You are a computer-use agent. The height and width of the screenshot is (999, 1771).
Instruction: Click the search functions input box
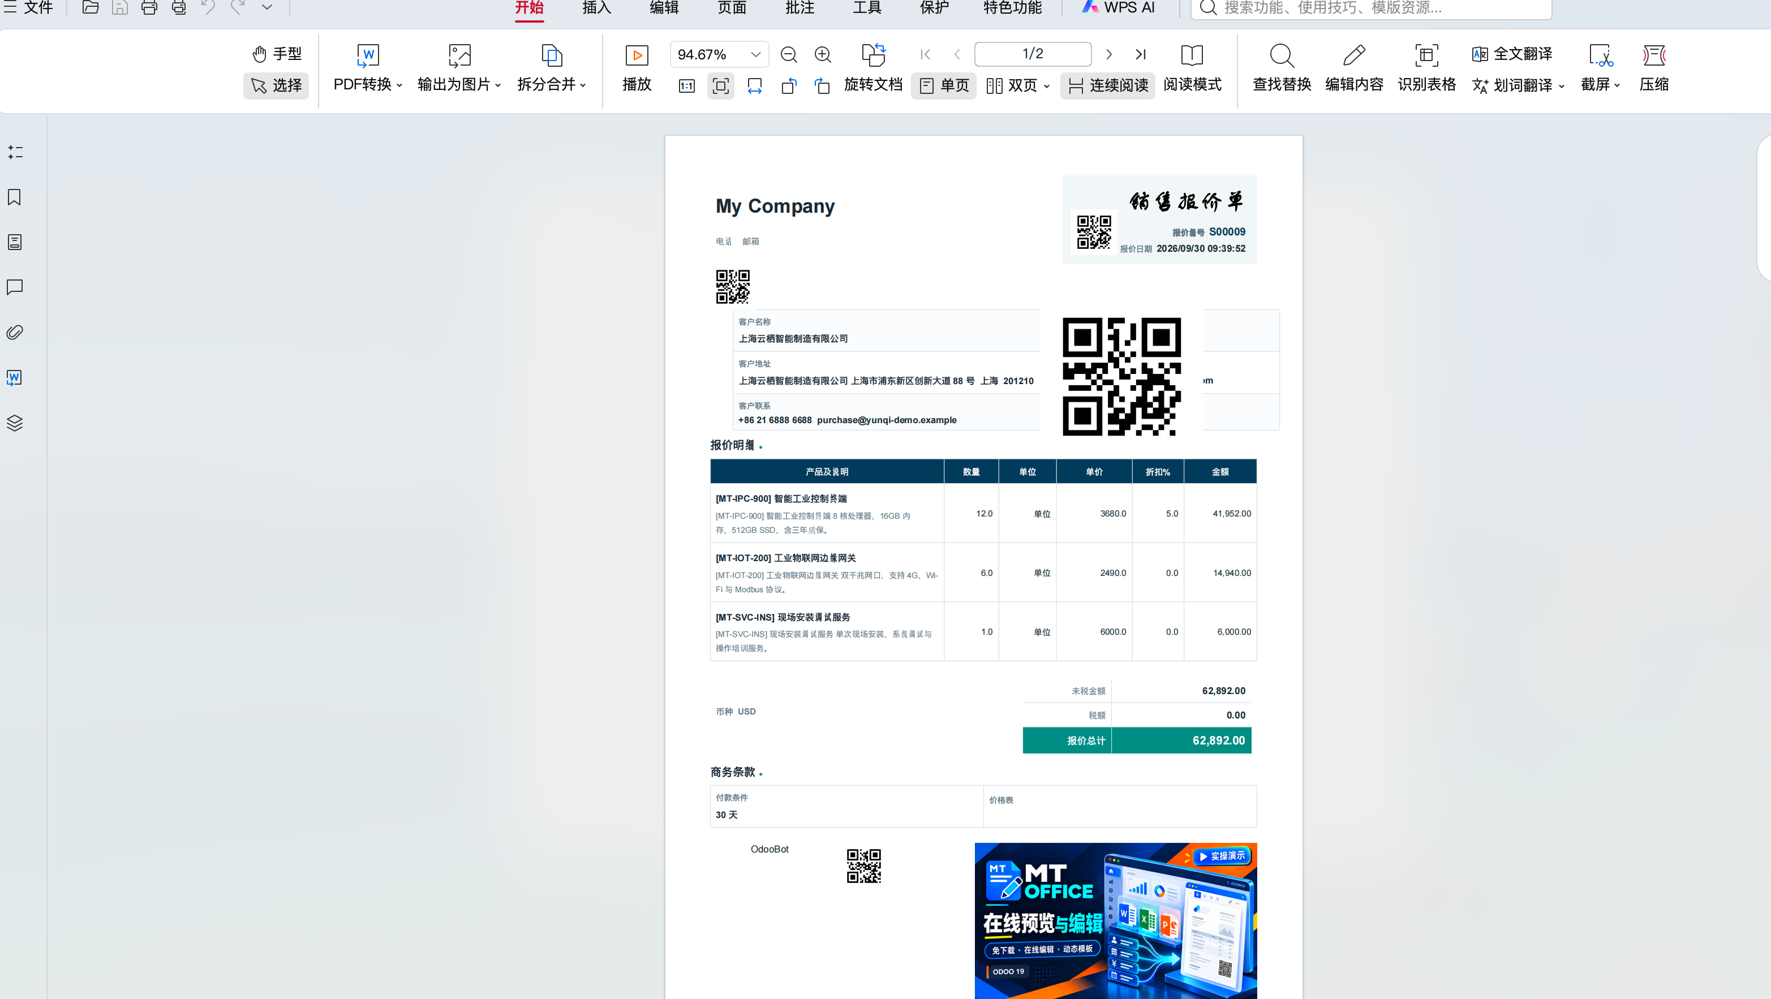(x=1371, y=8)
